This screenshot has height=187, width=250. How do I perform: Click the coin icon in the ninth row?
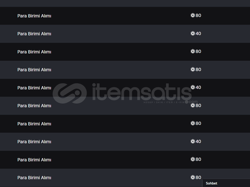click(192, 159)
